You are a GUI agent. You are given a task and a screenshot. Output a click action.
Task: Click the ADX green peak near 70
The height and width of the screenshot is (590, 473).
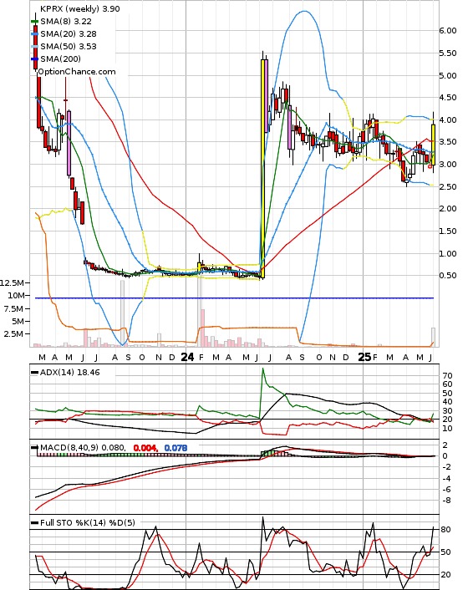[x=262, y=369]
